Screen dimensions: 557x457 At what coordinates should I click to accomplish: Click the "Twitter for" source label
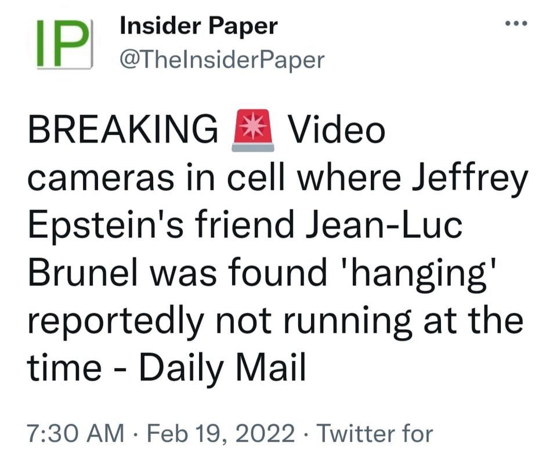pyautogui.click(x=375, y=433)
